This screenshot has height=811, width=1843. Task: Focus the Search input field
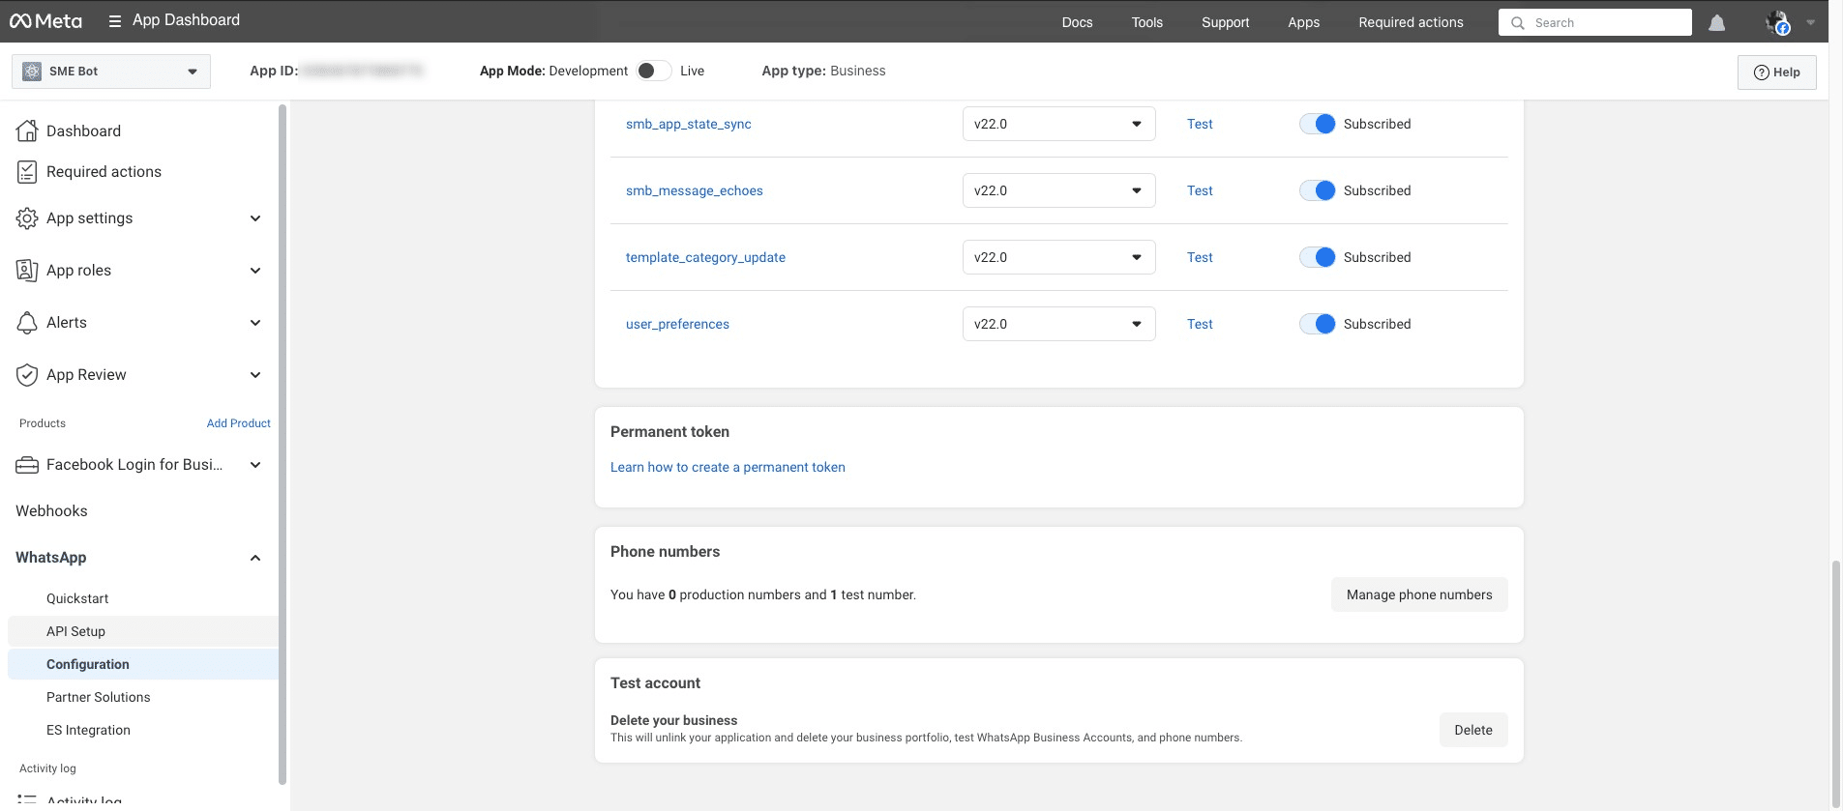click(x=1594, y=22)
